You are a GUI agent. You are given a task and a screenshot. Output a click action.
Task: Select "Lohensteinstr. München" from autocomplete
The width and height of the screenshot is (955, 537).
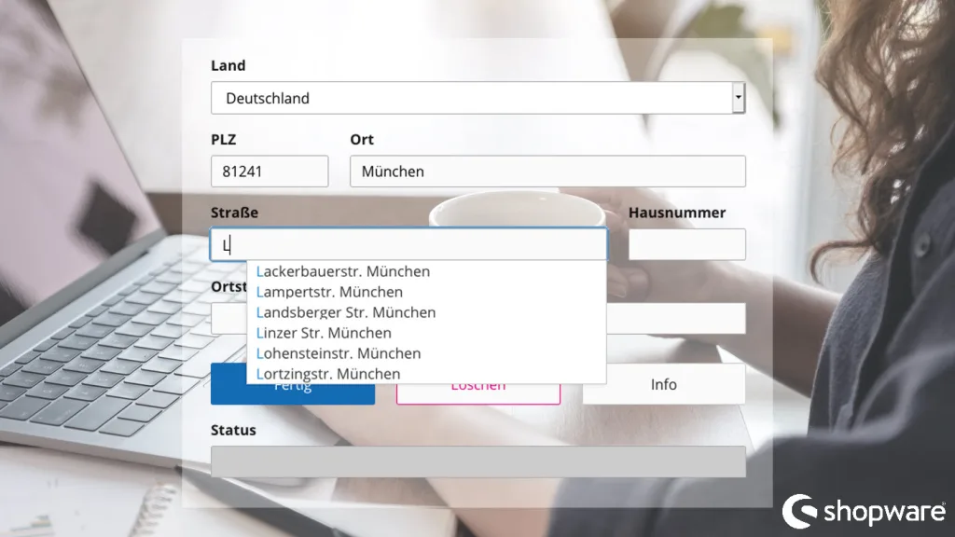[x=339, y=353]
